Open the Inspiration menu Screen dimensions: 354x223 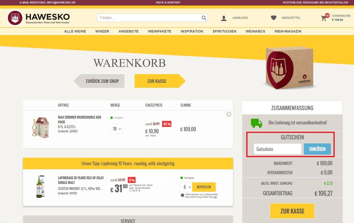[192, 31]
